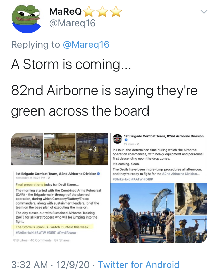Open the Pepe frog profile avatar

tap(26, 19)
